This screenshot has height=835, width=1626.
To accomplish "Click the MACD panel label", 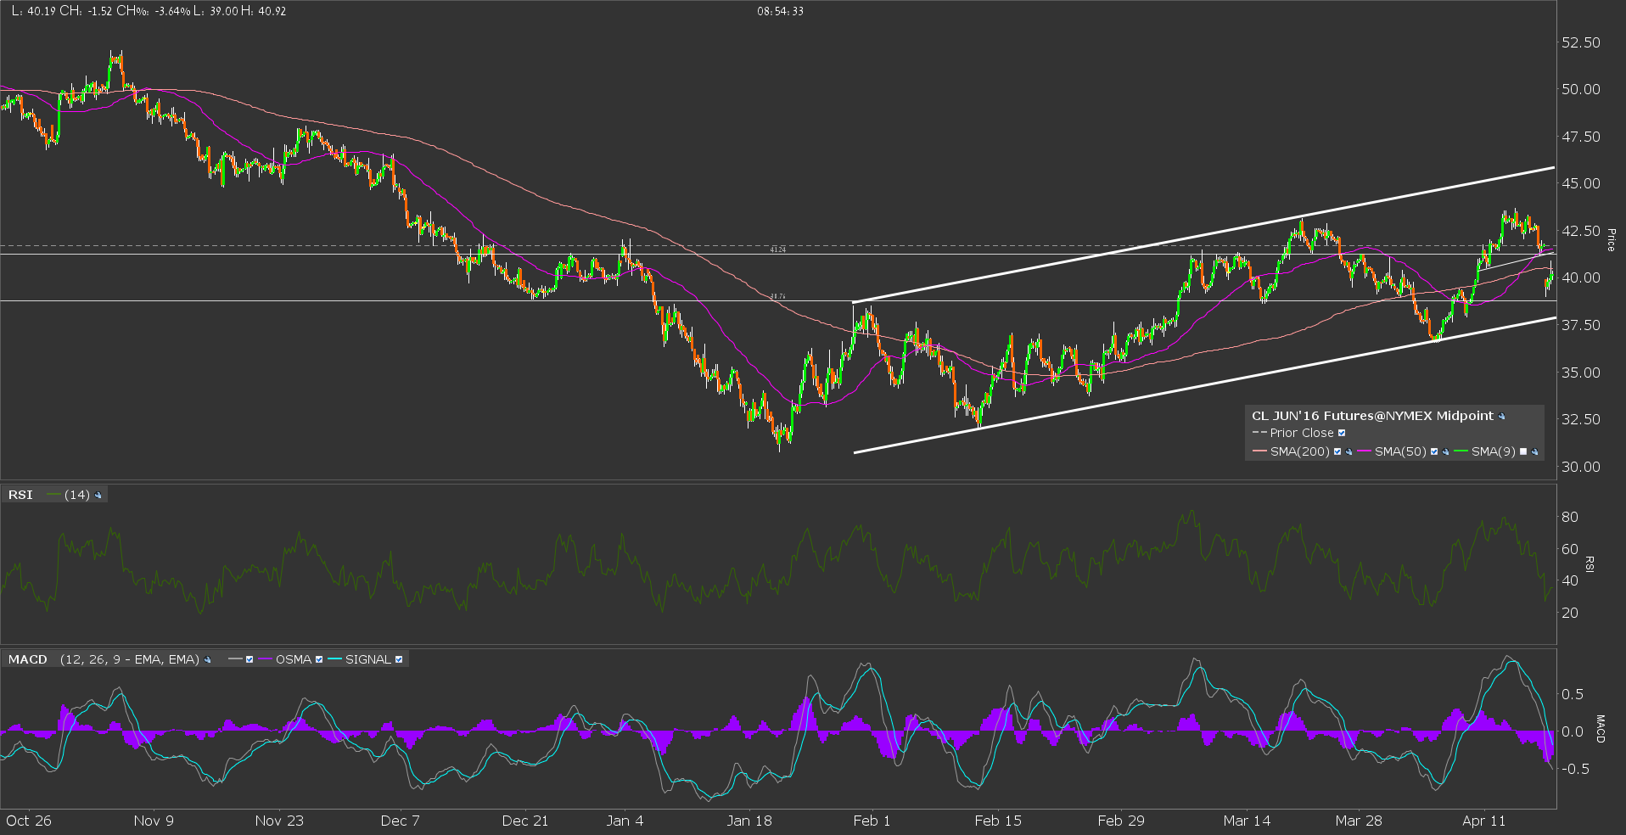I will [x=28, y=660].
